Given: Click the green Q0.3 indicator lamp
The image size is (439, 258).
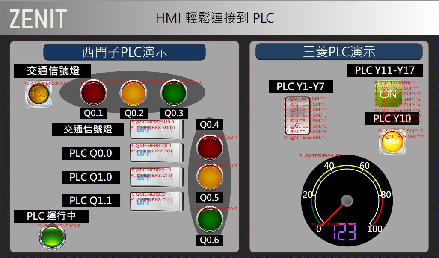Looking at the screenshot, I should coord(174,93).
